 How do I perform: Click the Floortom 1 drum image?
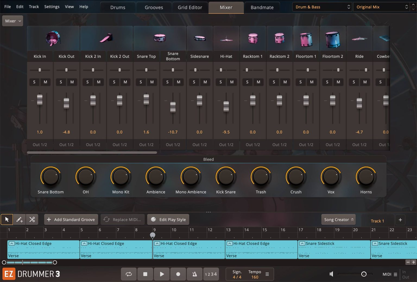[306, 39]
